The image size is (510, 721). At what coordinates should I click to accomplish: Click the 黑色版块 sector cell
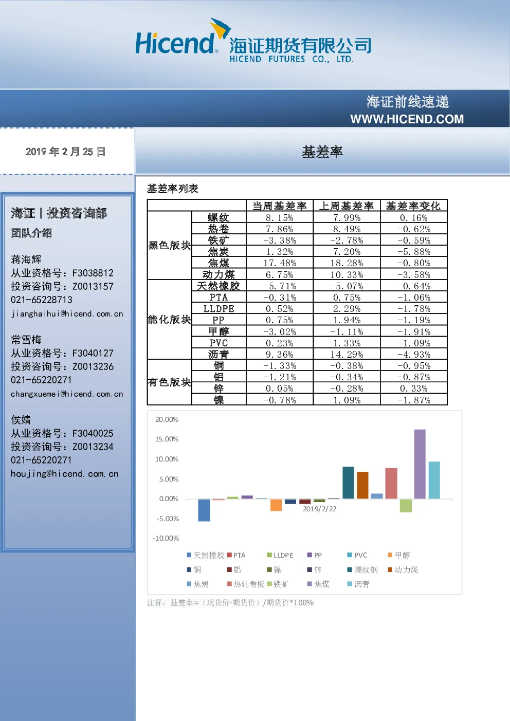point(169,245)
